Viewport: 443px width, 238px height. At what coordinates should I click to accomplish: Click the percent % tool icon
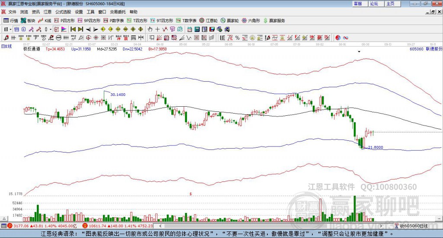click(238, 38)
